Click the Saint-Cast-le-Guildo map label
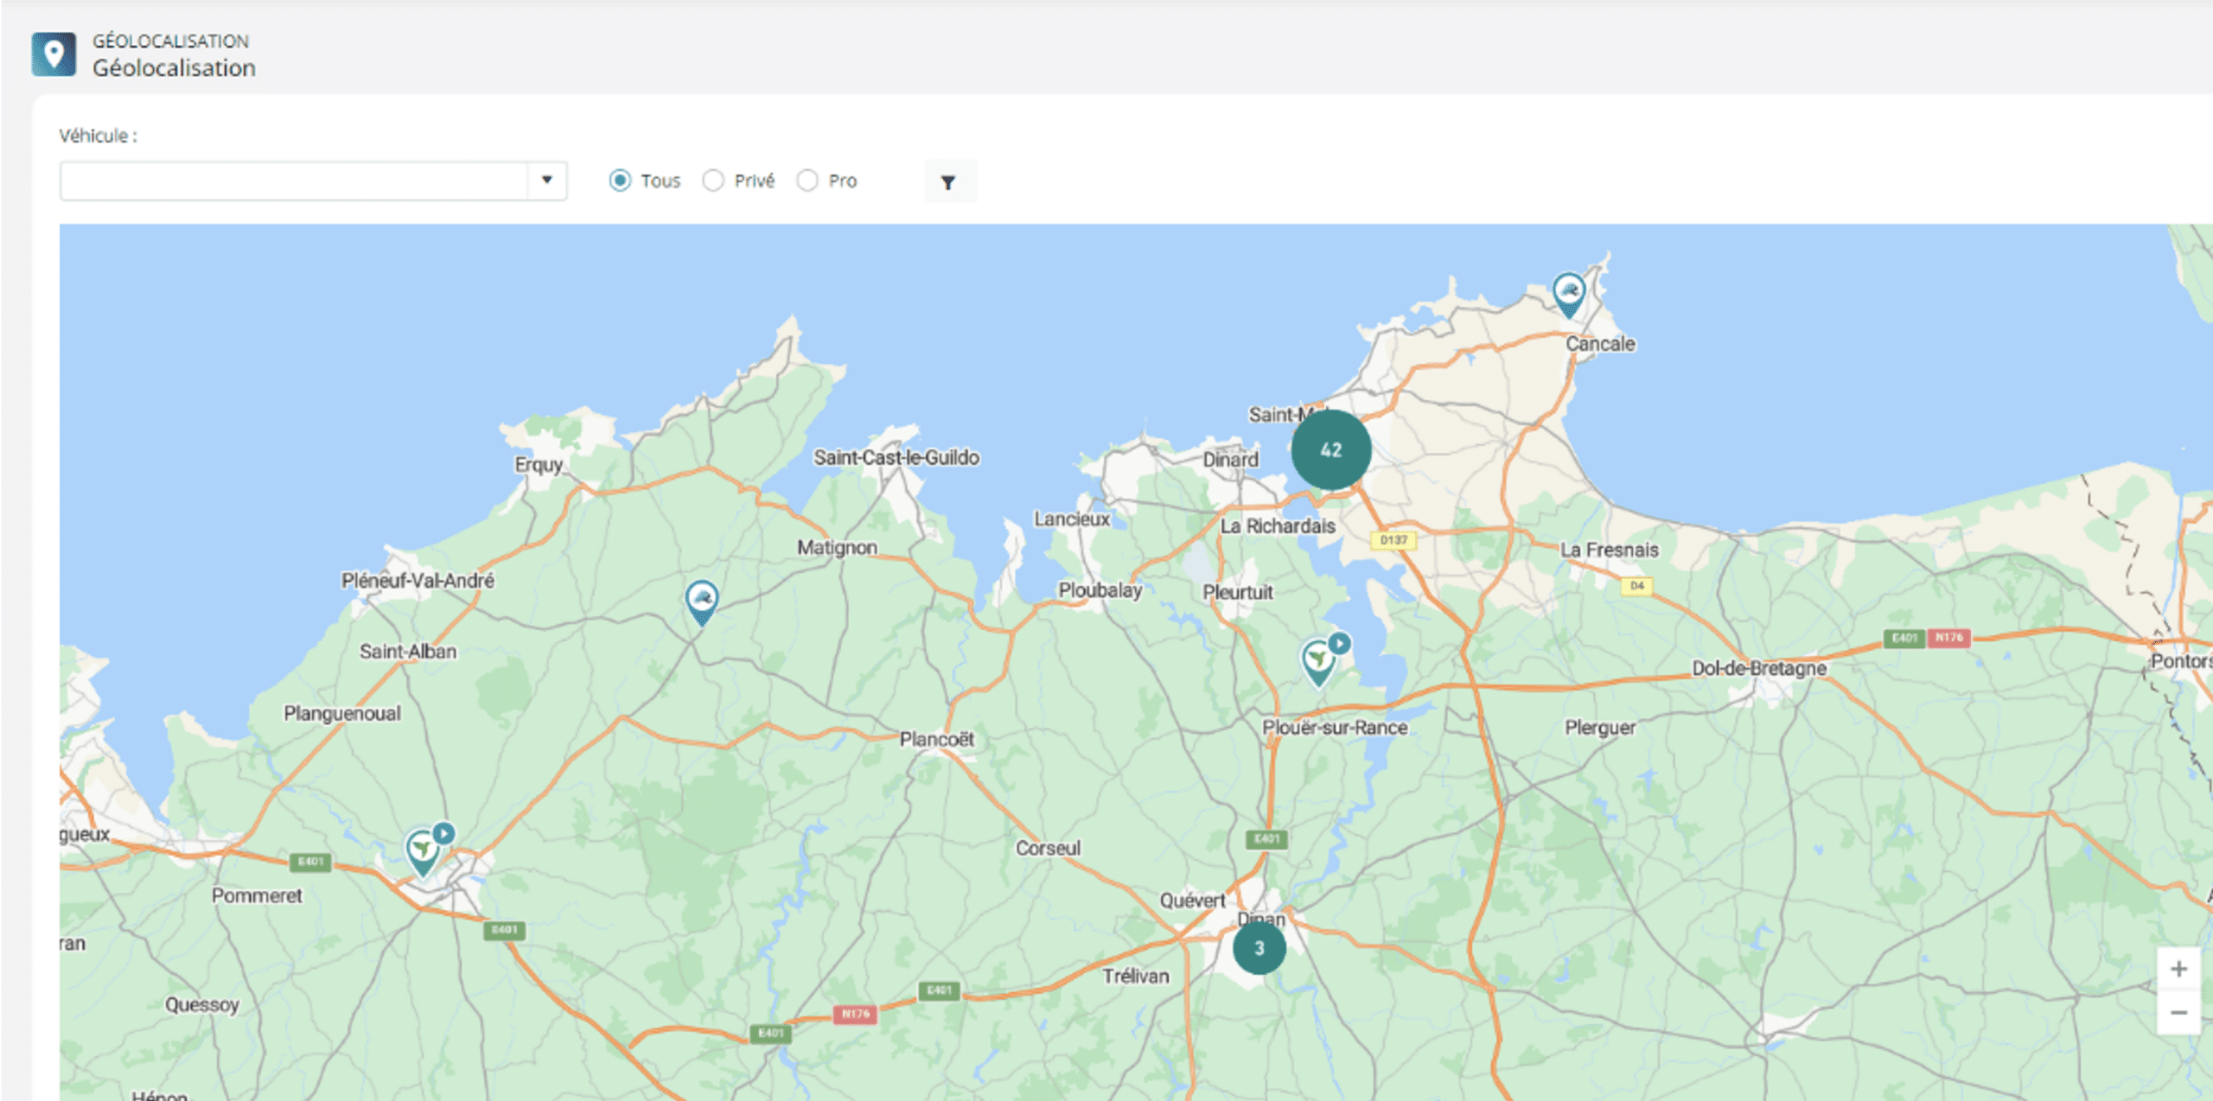This screenshot has width=2213, height=1101. (x=896, y=457)
